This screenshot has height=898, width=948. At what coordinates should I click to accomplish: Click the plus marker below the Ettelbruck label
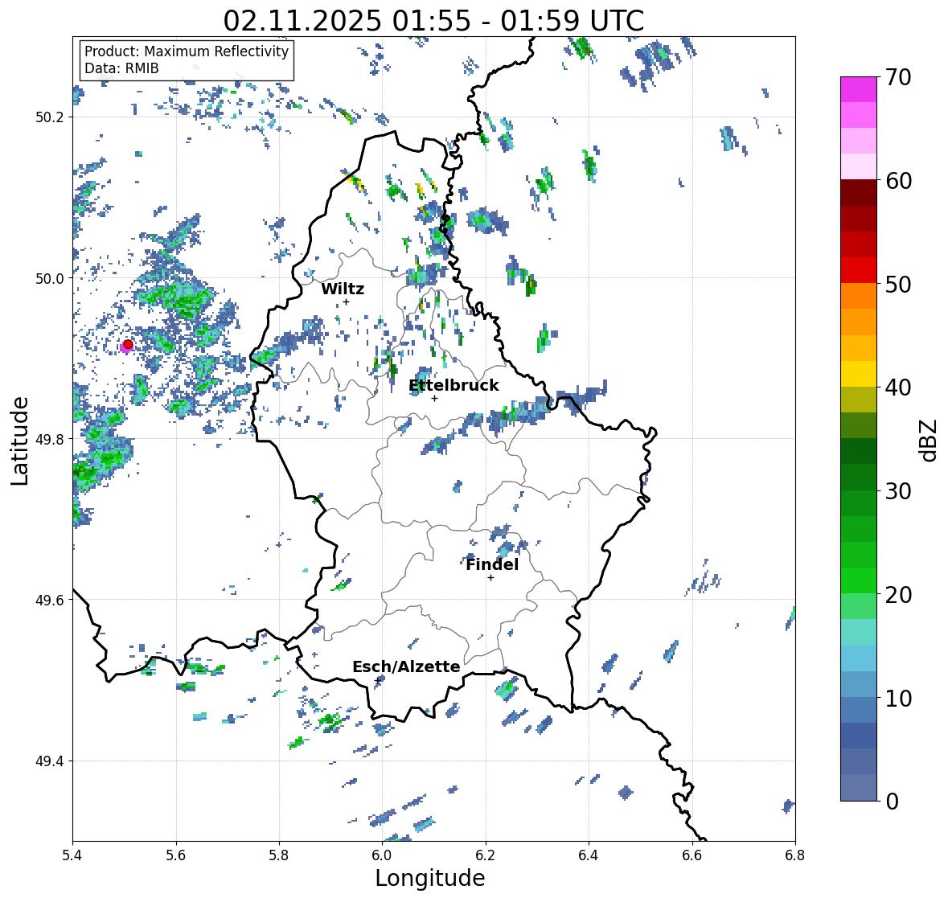click(434, 398)
